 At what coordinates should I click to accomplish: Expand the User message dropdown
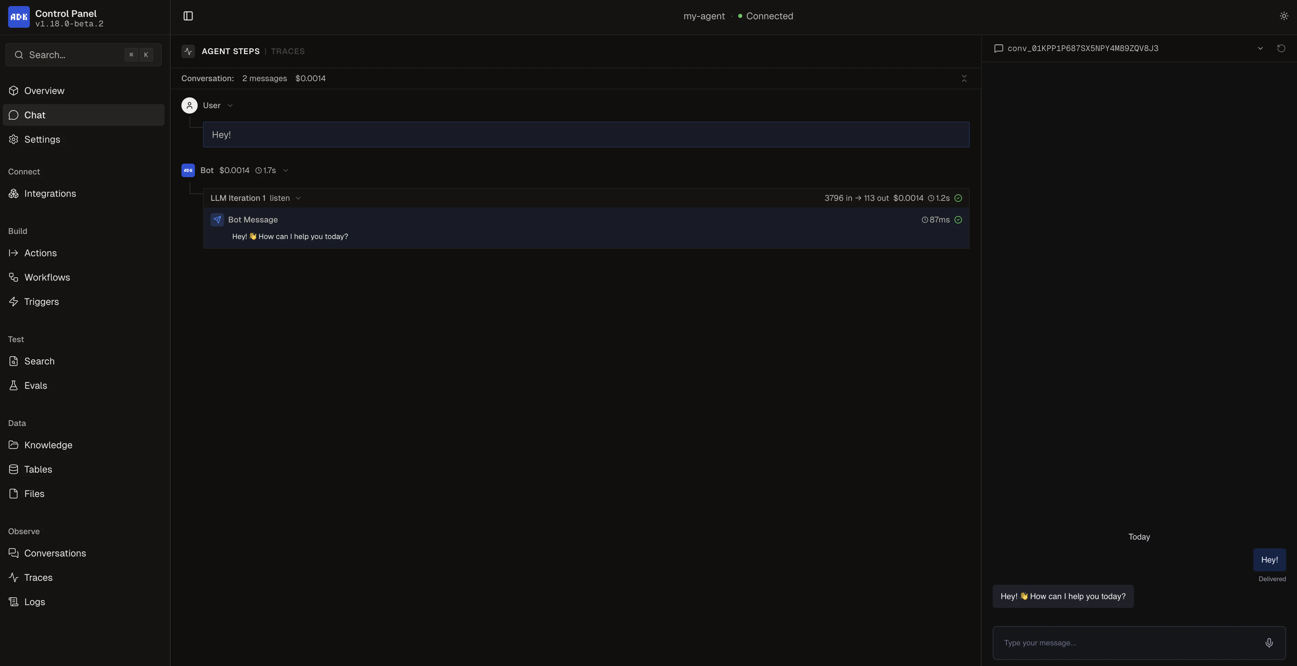point(230,105)
